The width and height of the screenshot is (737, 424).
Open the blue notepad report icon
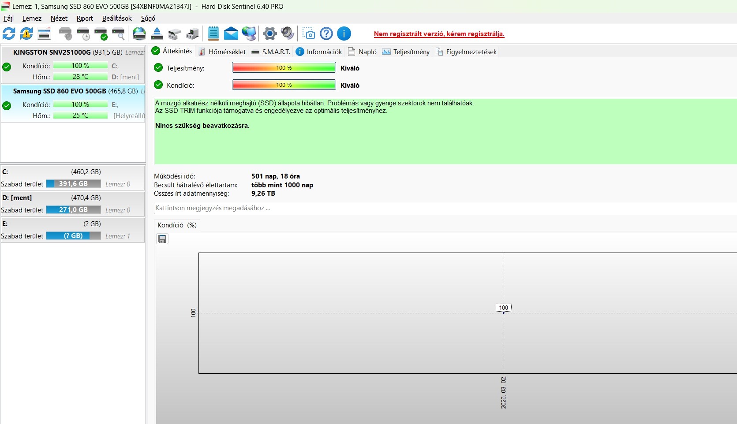pyautogui.click(x=213, y=33)
